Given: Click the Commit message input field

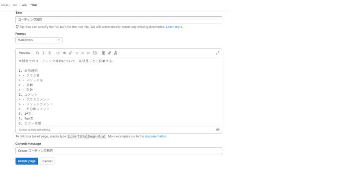Looking at the screenshot, I should (x=119, y=151).
